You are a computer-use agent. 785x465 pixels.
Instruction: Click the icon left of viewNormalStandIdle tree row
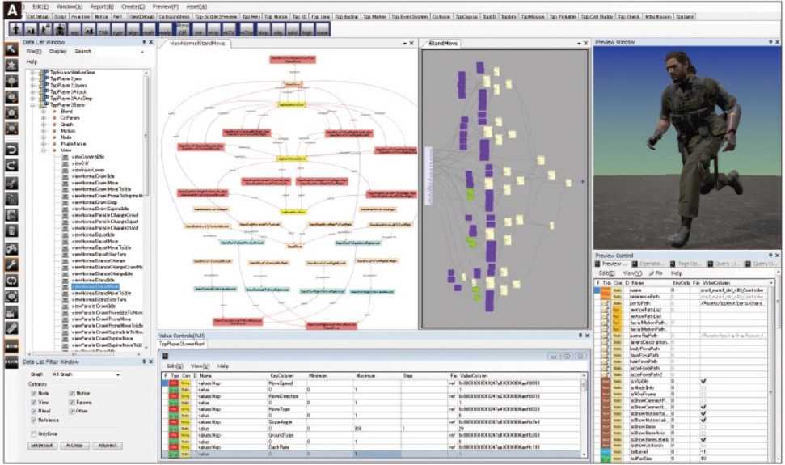pos(65,281)
